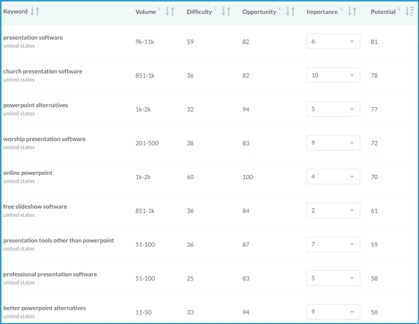Viewport: 419px width, 324px height.
Task: Click the Keyword column header label
Action: (15, 11)
